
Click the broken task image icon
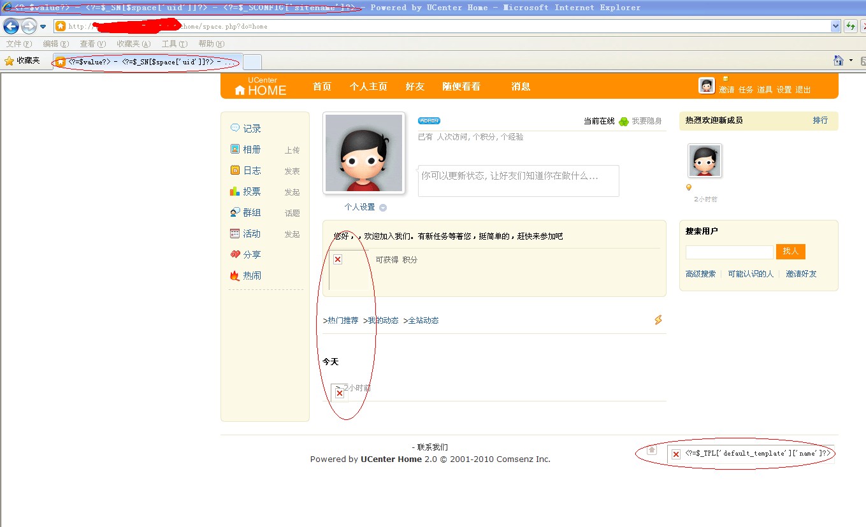(x=338, y=259)
